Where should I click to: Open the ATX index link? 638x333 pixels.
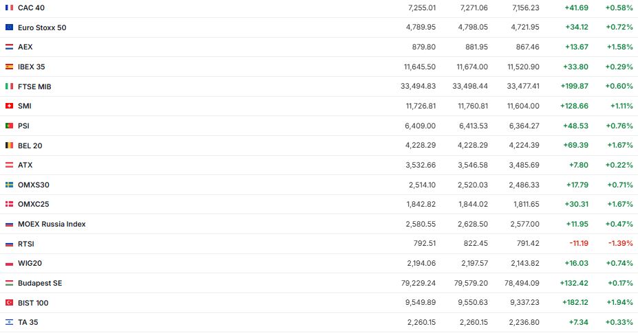[x=25, y=165]
